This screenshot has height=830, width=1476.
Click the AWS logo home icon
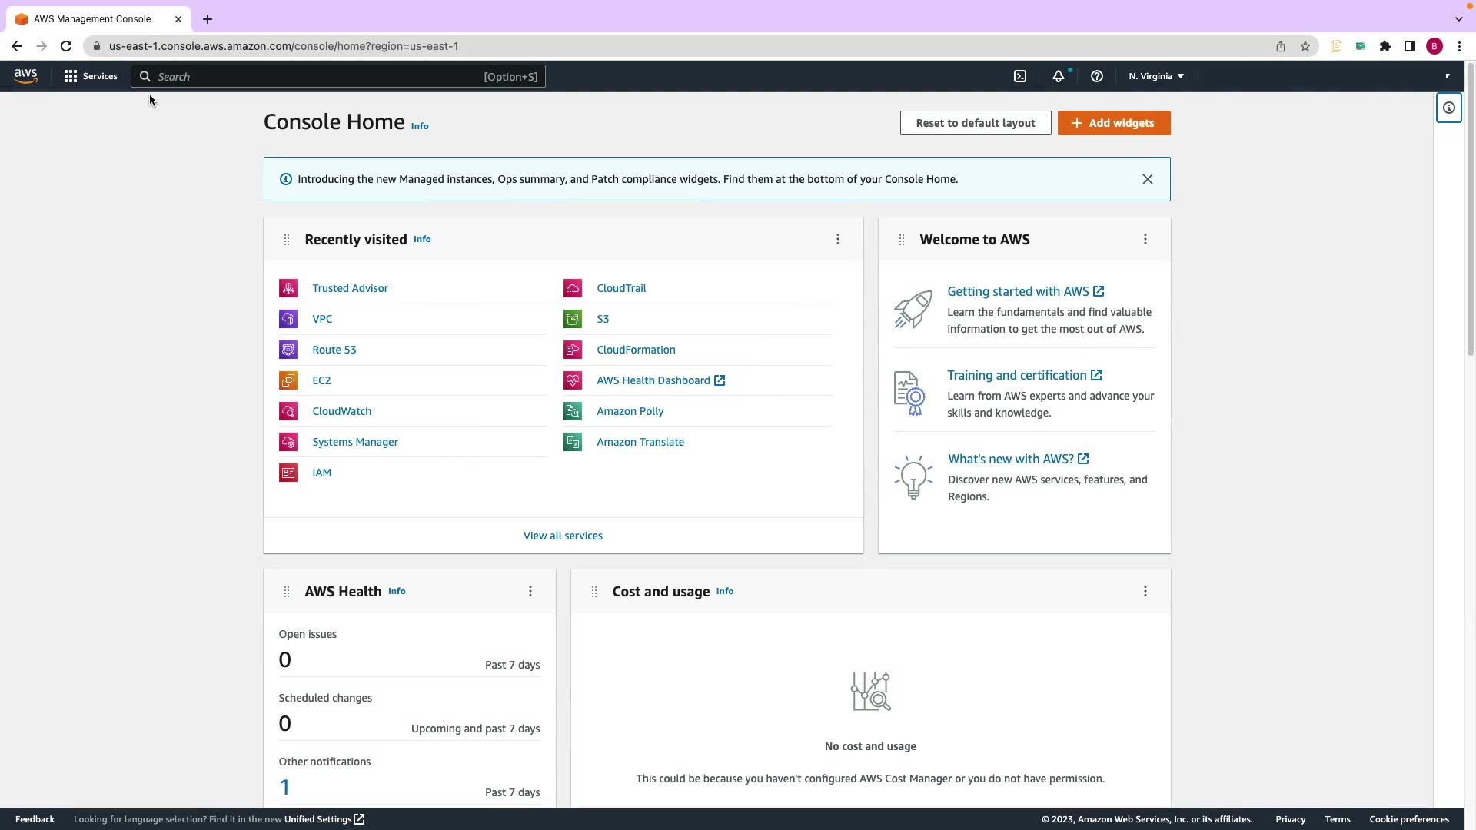(25, 76)
